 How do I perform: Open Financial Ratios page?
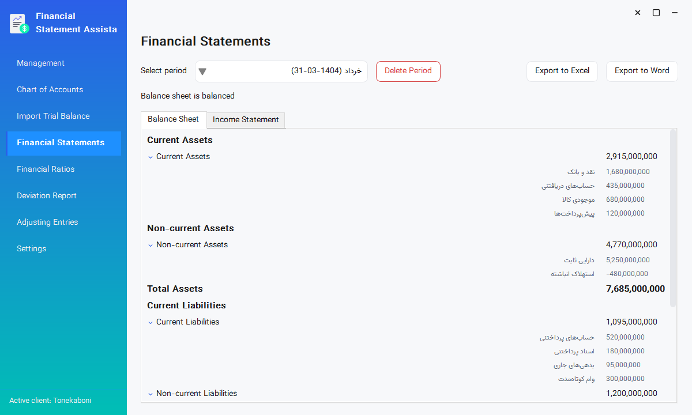click(63, 169)
